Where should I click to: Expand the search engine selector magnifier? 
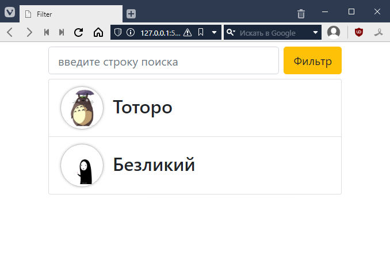point(231,32)
